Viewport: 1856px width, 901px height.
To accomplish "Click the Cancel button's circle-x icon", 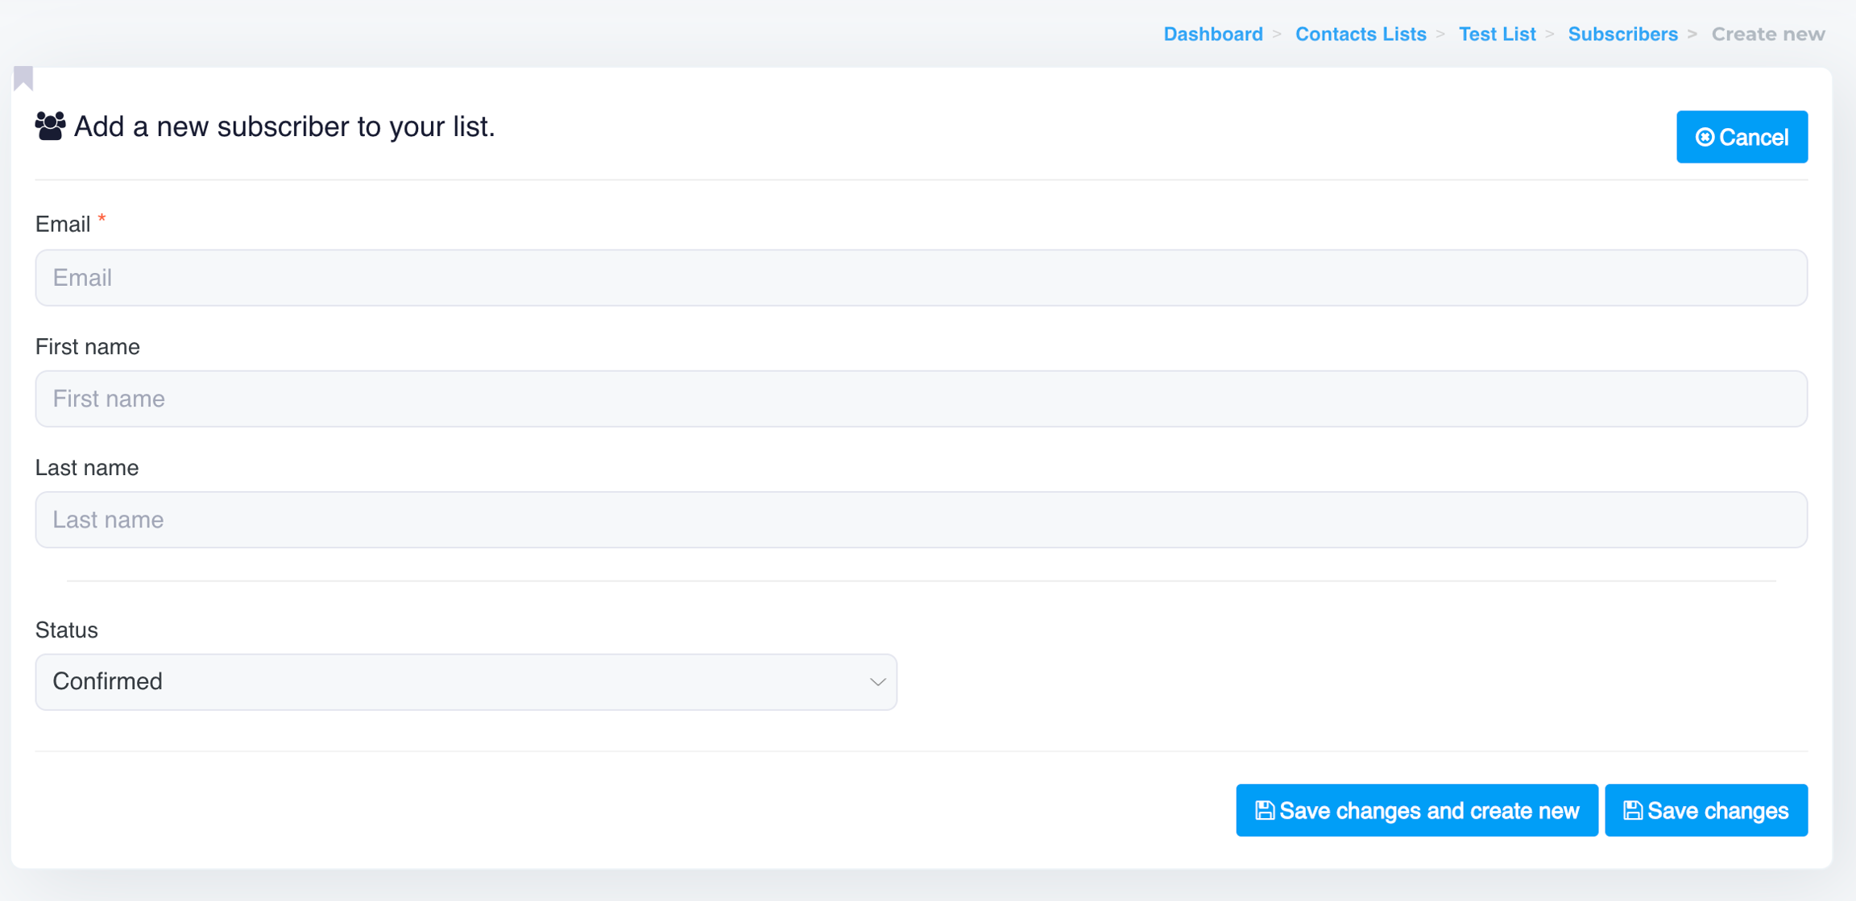I will pos(1705,138).
